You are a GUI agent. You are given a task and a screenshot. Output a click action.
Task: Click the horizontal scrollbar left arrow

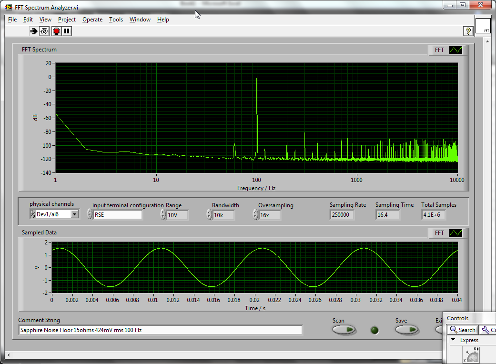point(8,355)
